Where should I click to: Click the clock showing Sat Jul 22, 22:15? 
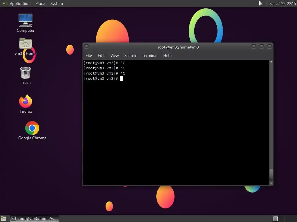point(282,3)
